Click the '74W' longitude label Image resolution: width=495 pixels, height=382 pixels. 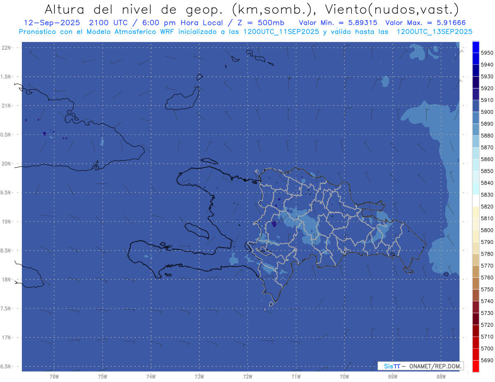pyautogui.click(x=151, y=377)
